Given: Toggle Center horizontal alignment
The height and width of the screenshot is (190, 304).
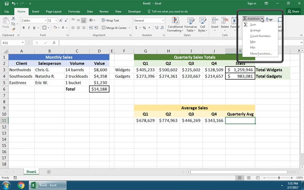Looking at the screenshot, I should point(78,28).
